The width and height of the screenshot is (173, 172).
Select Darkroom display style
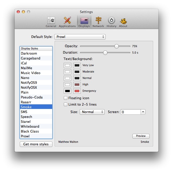point(36,53)
